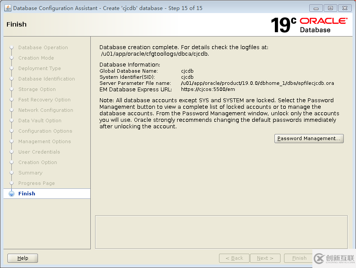Select Creation Mode step
This screenshot has height=268, width=356.
click(36, 58)
